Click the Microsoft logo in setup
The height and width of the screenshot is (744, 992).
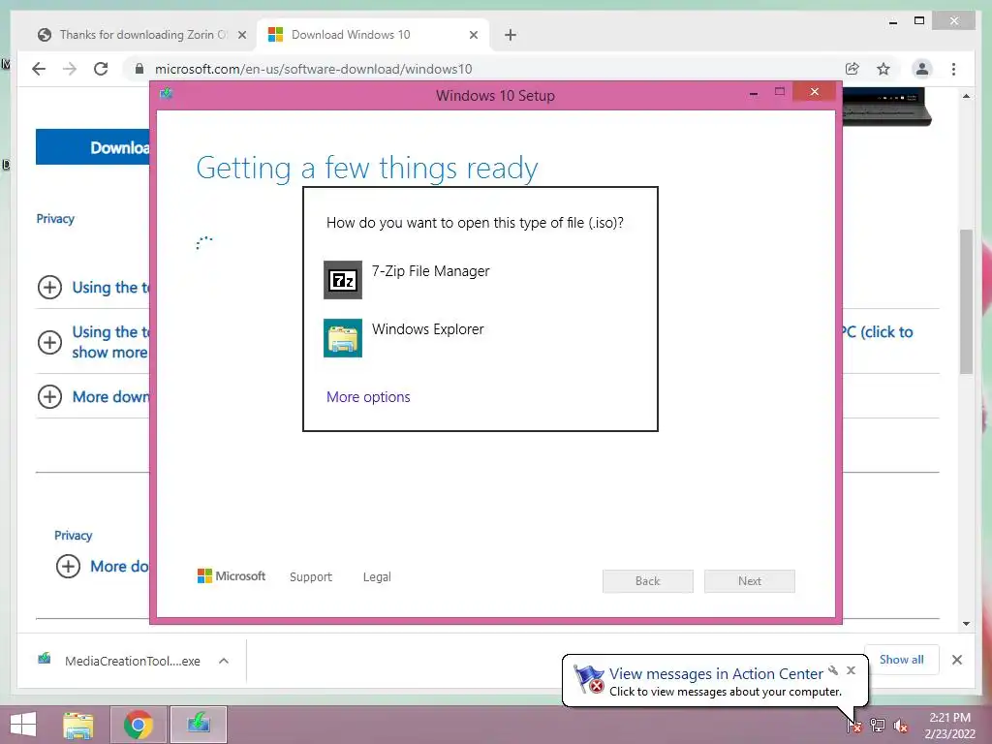231,575
